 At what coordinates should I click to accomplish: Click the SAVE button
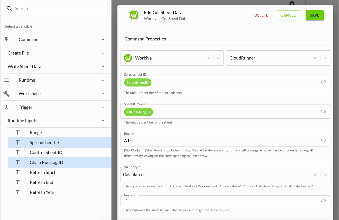pyautogui.click(x=315, y=15)
